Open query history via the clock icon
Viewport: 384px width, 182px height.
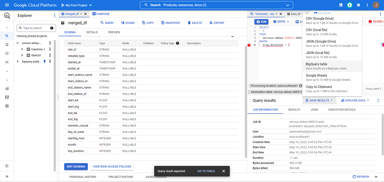click(x=7, y=53)
